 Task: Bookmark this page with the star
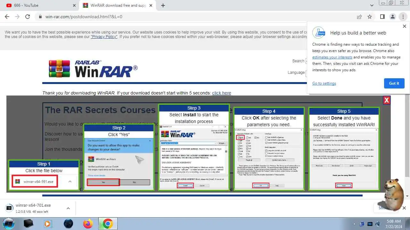click(370, 17)
